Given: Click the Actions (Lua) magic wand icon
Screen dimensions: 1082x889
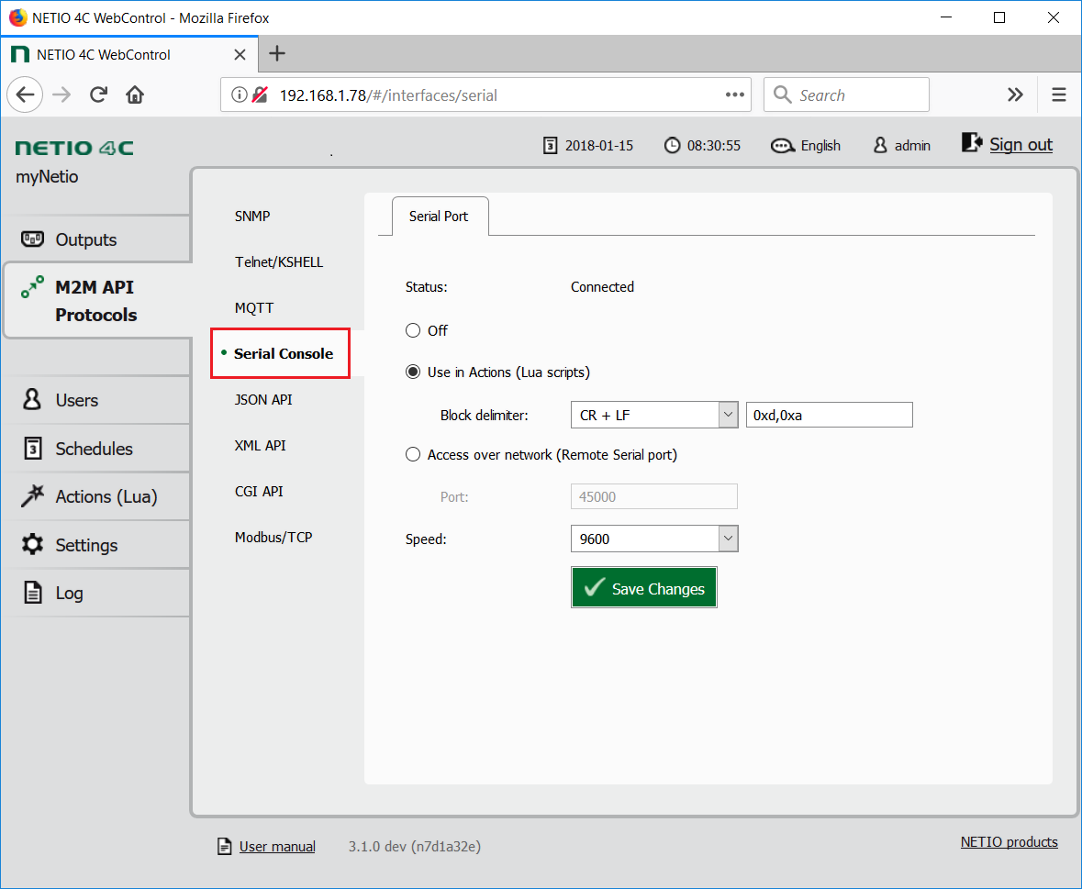Looking at the screenshot, I should pyautogui.click(x=32, y=495).
